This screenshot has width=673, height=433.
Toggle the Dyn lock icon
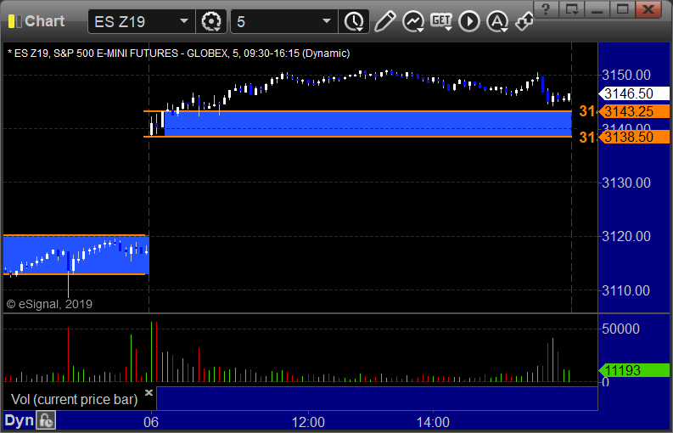[x=46, y=420]
